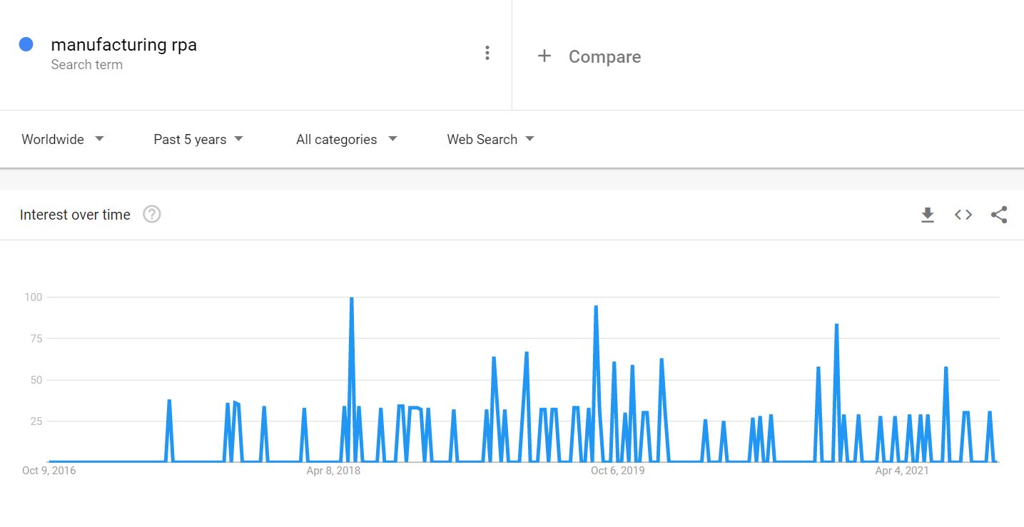Download the interest over time data
Image resolution: width=1024 pixels, height=527 pixels.
coord(927,215)
